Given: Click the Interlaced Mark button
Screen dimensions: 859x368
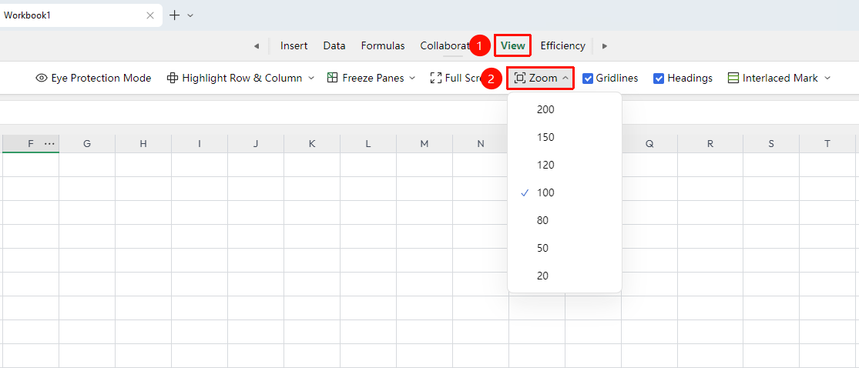Looking at the screenshot, I should 773,79.
